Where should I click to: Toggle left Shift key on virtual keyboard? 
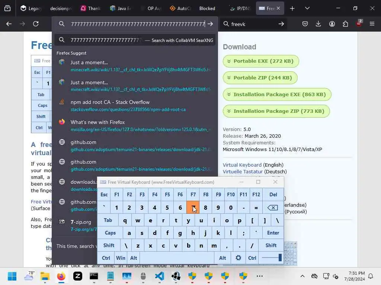coord(109,245)
